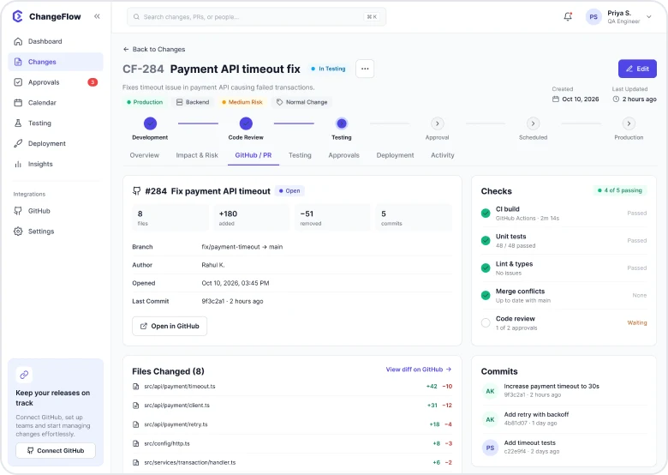Click the Insights bar chart icon
The image size is (668, 475).
18,164
